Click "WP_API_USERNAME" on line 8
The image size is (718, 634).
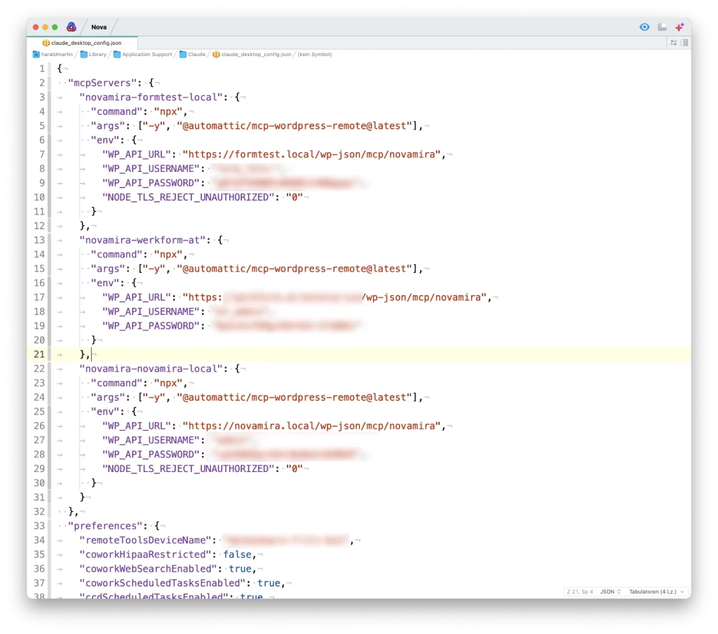tap(151, 168)
